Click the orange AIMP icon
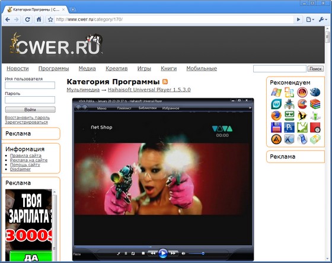The width and height of the screenshot is (332, 263). [x=276, y=140]
